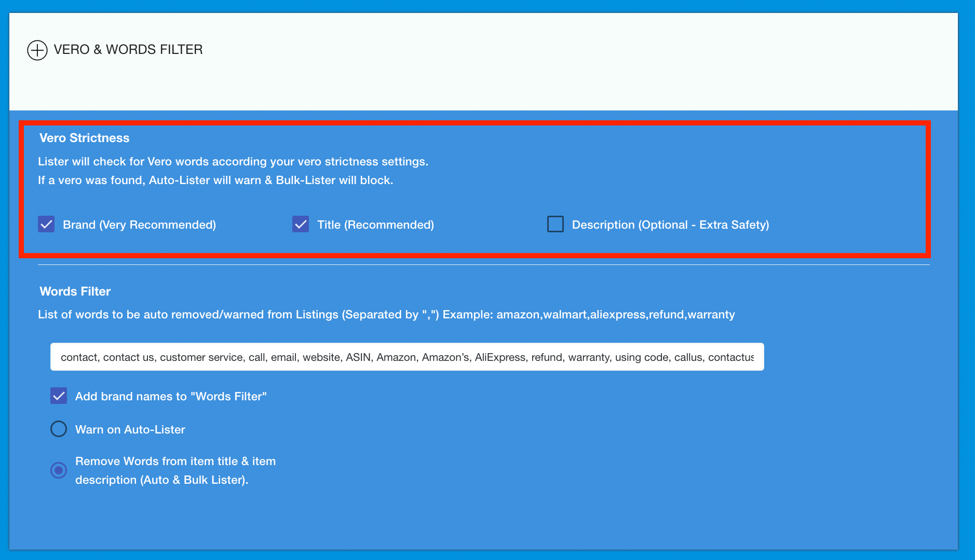Click the "List of words to be auto removed/warned" text
The height and width of the screenshot is (560, 975).
click(386, 315)
